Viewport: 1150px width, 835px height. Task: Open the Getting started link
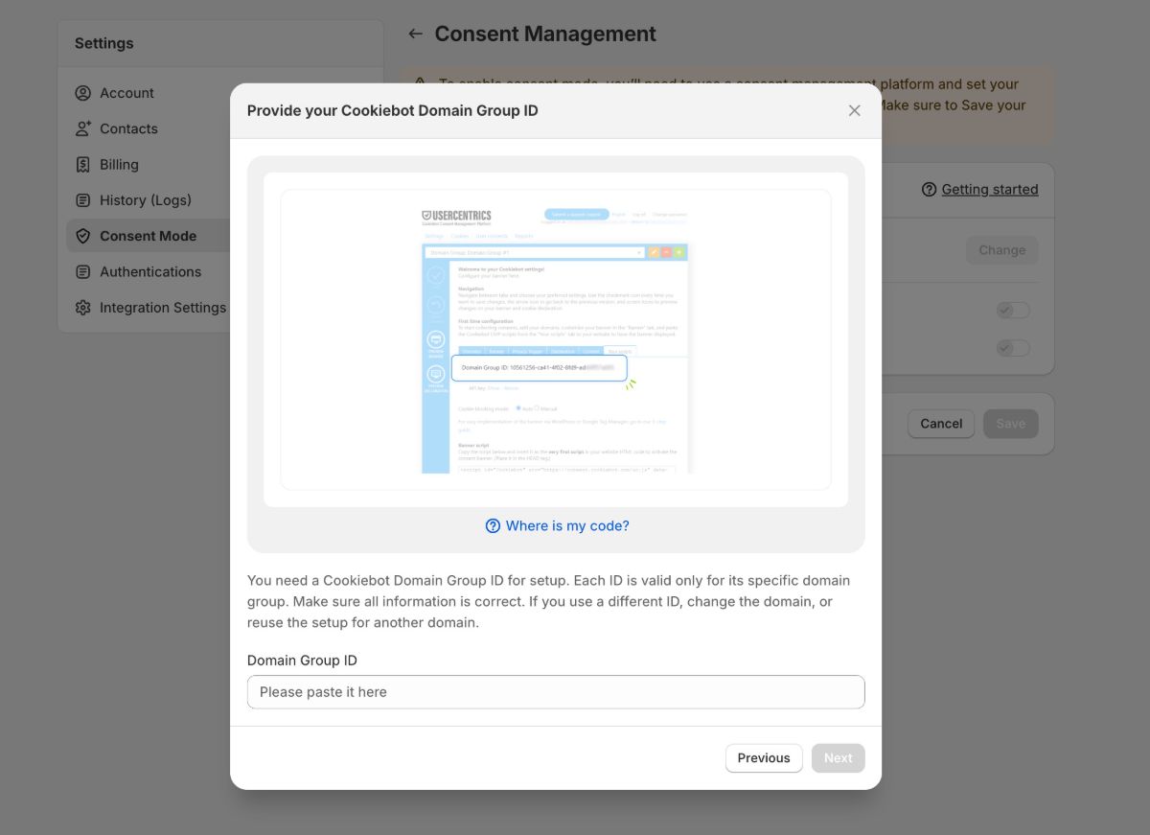(990, 190)
